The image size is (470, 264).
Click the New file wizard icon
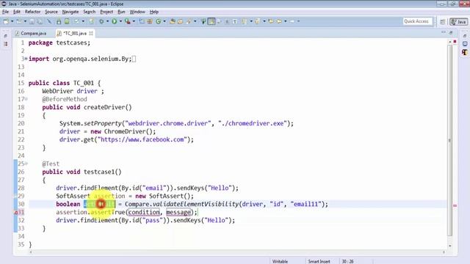(6, 21)
